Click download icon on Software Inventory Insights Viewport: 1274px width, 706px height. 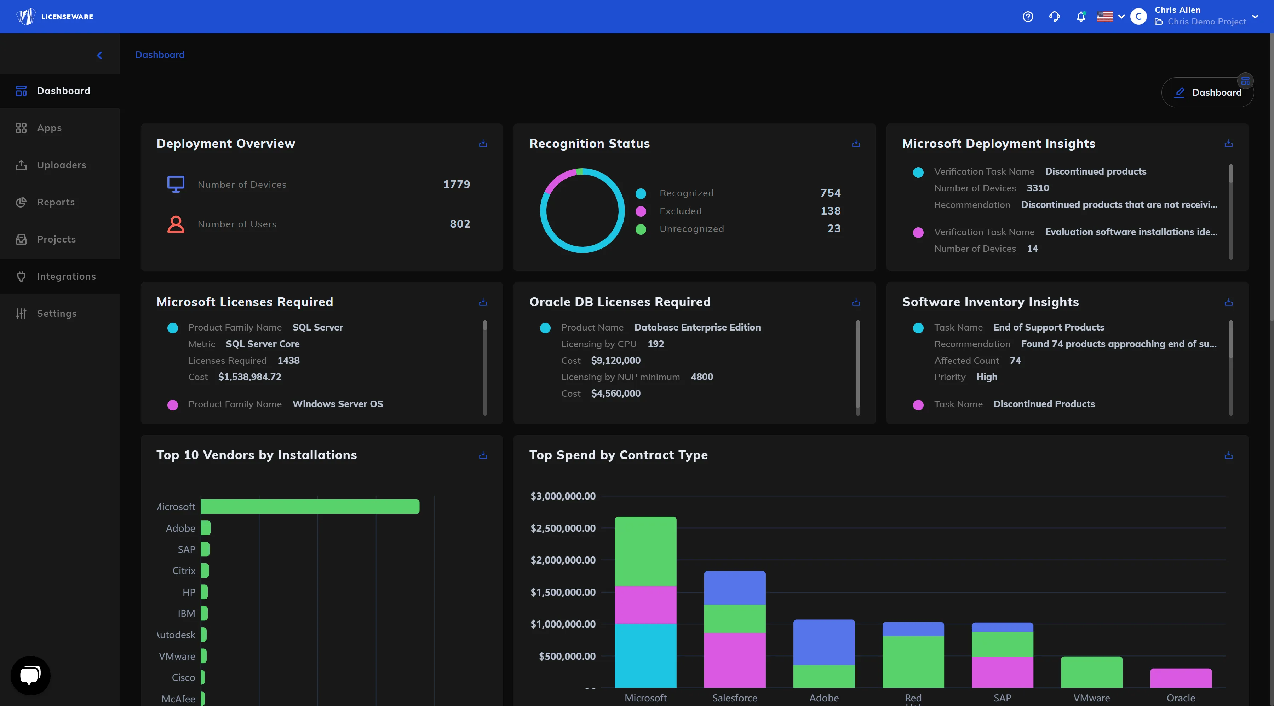point(1228,302)
